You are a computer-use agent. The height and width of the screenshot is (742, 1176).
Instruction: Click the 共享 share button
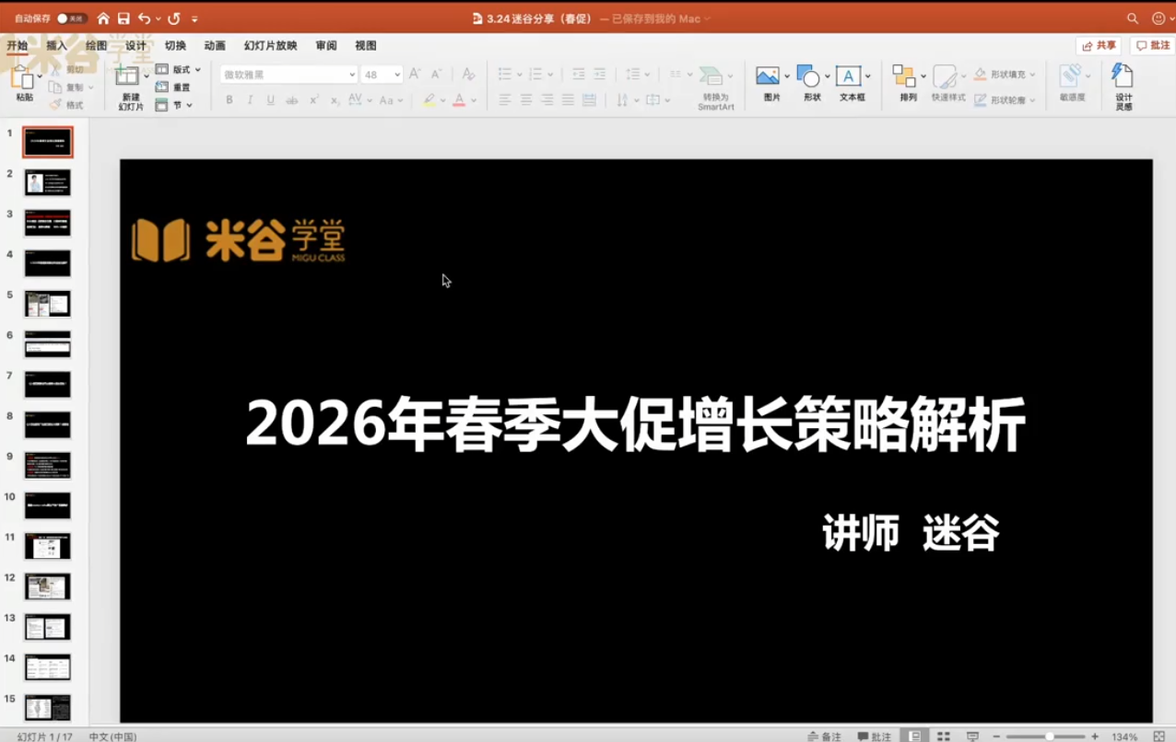click(x=1099, y=46)
